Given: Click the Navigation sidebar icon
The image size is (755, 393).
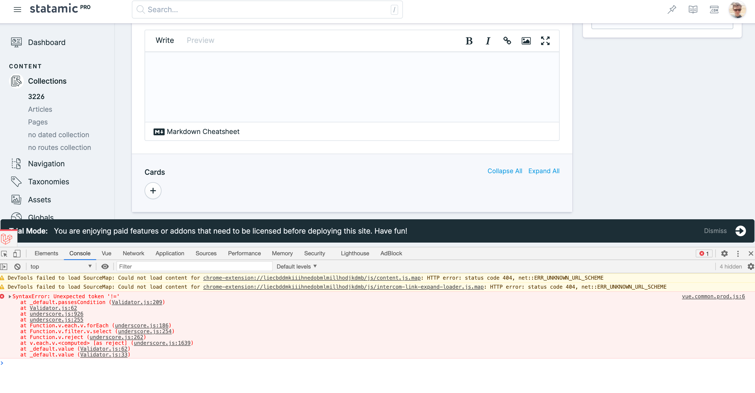Looking at the screenshot, I should point(16,164).
